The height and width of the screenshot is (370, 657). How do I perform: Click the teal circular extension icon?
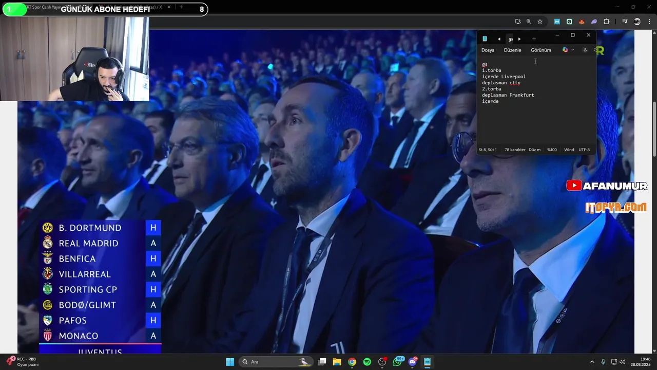pos(569,22)
